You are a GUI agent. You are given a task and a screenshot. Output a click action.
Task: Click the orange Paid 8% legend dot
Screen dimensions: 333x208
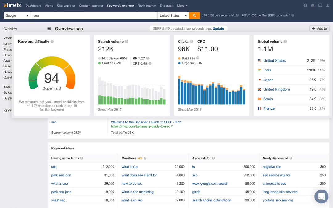coord(179,58)
